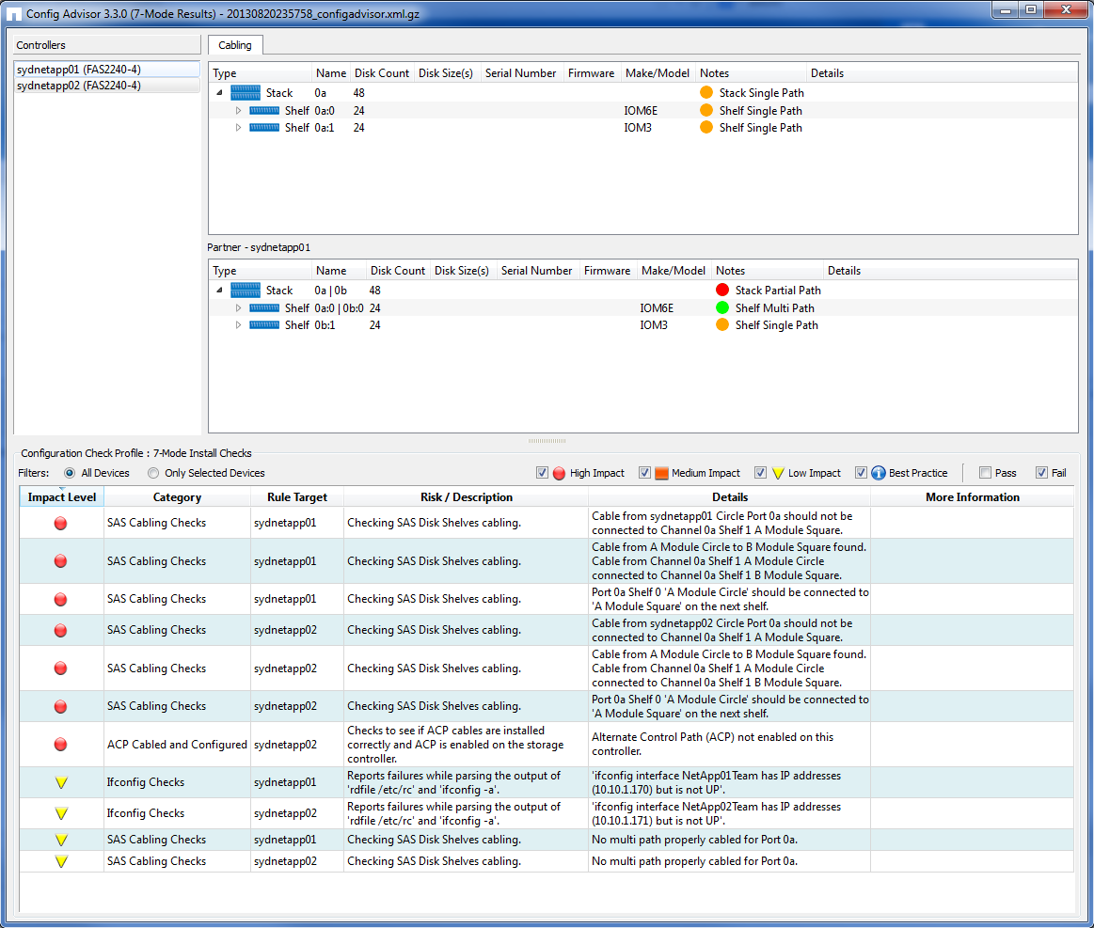Click the orange Stack Single Path status icon

pyautogui.click(x=706, y=93)
